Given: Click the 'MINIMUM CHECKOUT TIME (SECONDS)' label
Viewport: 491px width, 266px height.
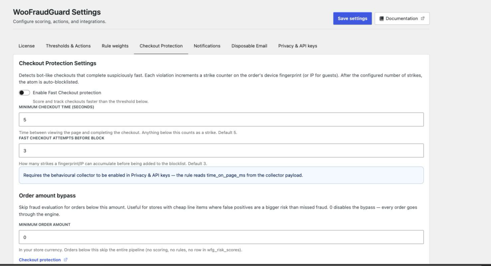Looking at the screenshot, I should click(57, 107).
